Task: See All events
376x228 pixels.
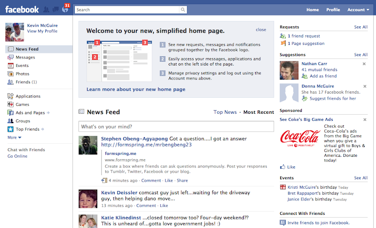Action: [360, 178]
